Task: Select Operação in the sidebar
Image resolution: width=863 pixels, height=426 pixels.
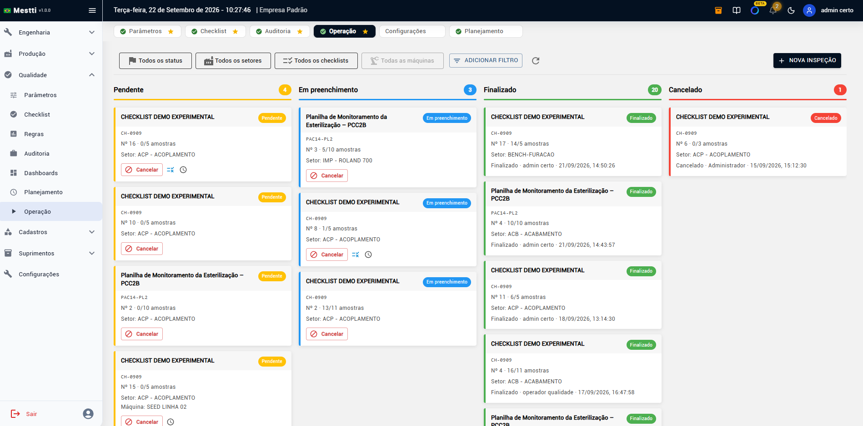Action: (x=51, y=211)
